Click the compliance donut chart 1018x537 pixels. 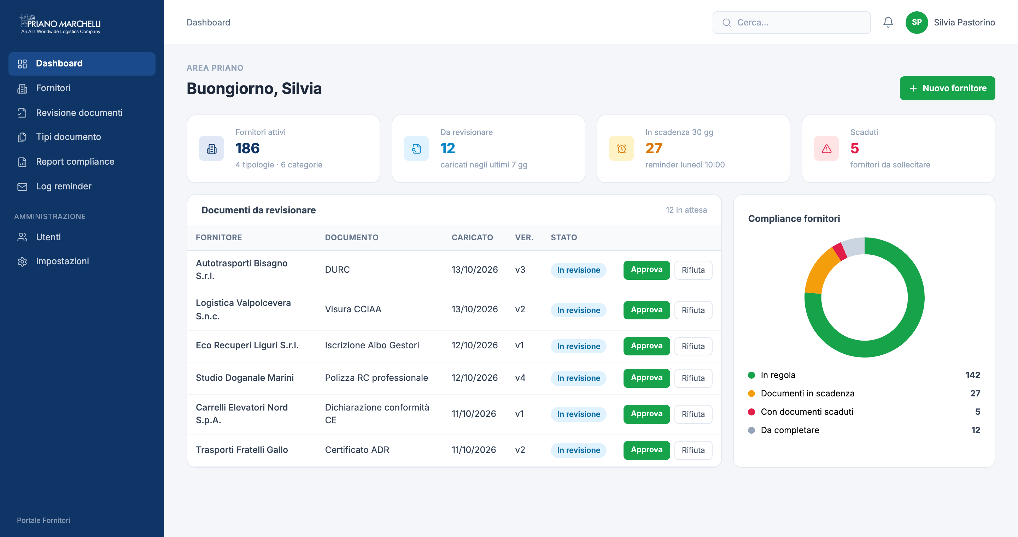tap(864, 297)
